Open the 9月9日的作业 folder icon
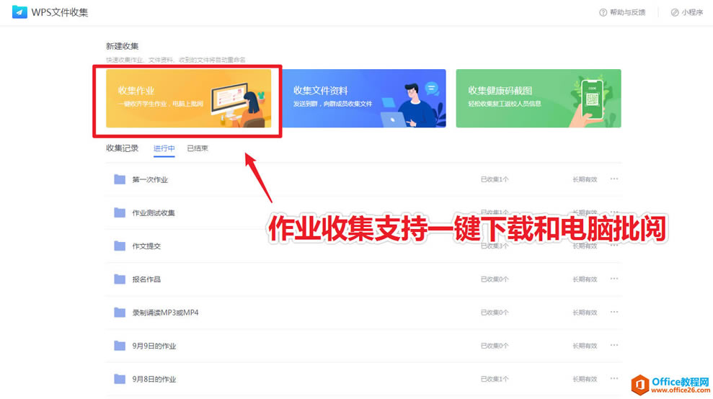 coord(120,346)
